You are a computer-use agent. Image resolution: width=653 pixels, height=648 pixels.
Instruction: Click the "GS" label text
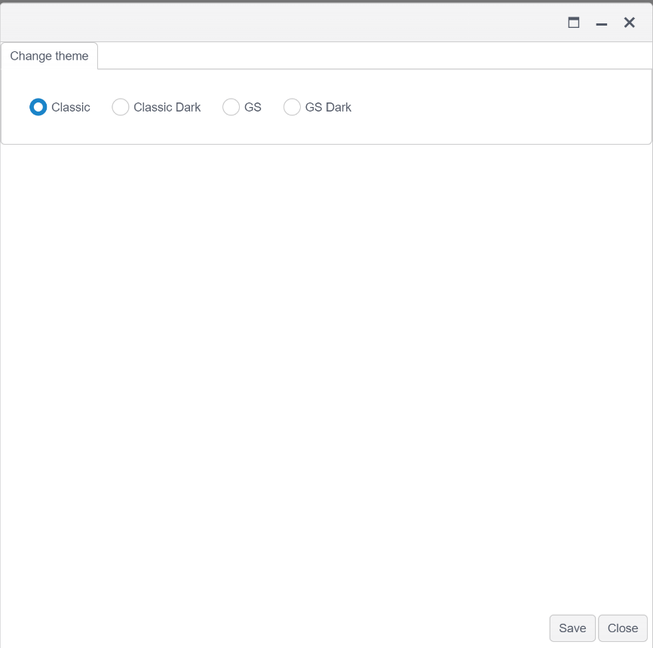click(253, 107)
